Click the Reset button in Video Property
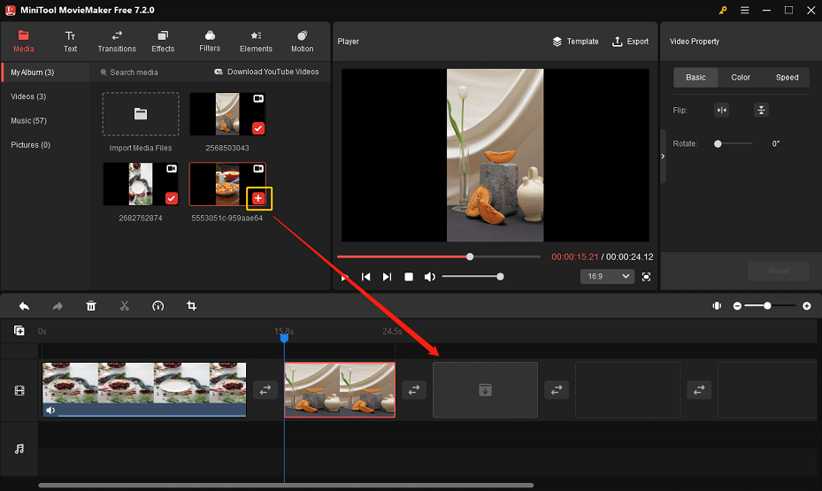This screenshot has height=491, width=822. coord(779,271)
